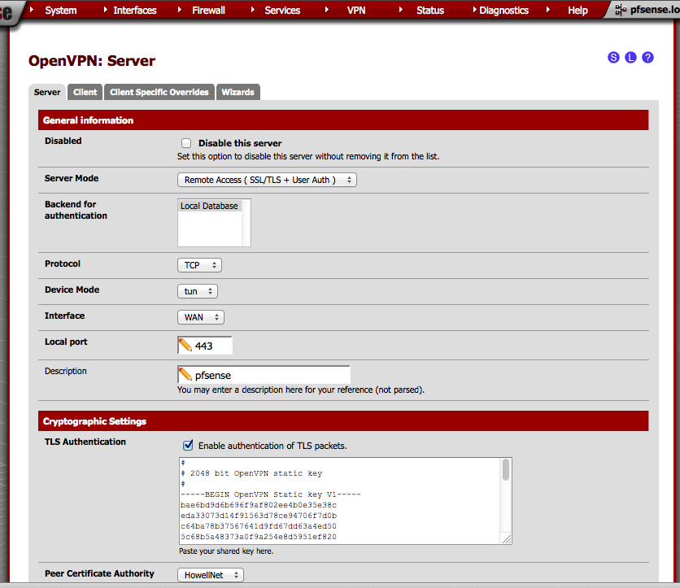Image resolution: width=680 pixels, height=588 pixels.
Task: Switch to the Server tab
Action: [47, 92]
